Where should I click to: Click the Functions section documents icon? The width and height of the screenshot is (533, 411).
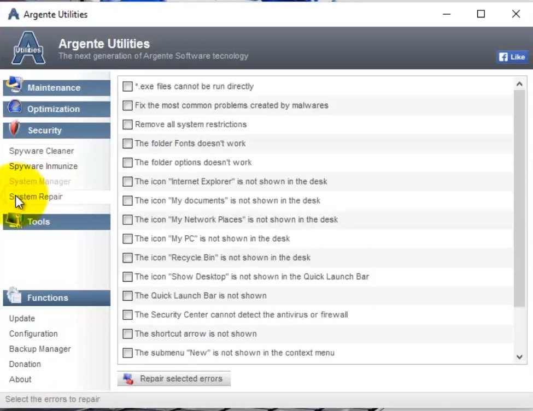click(x=14, y=295)
